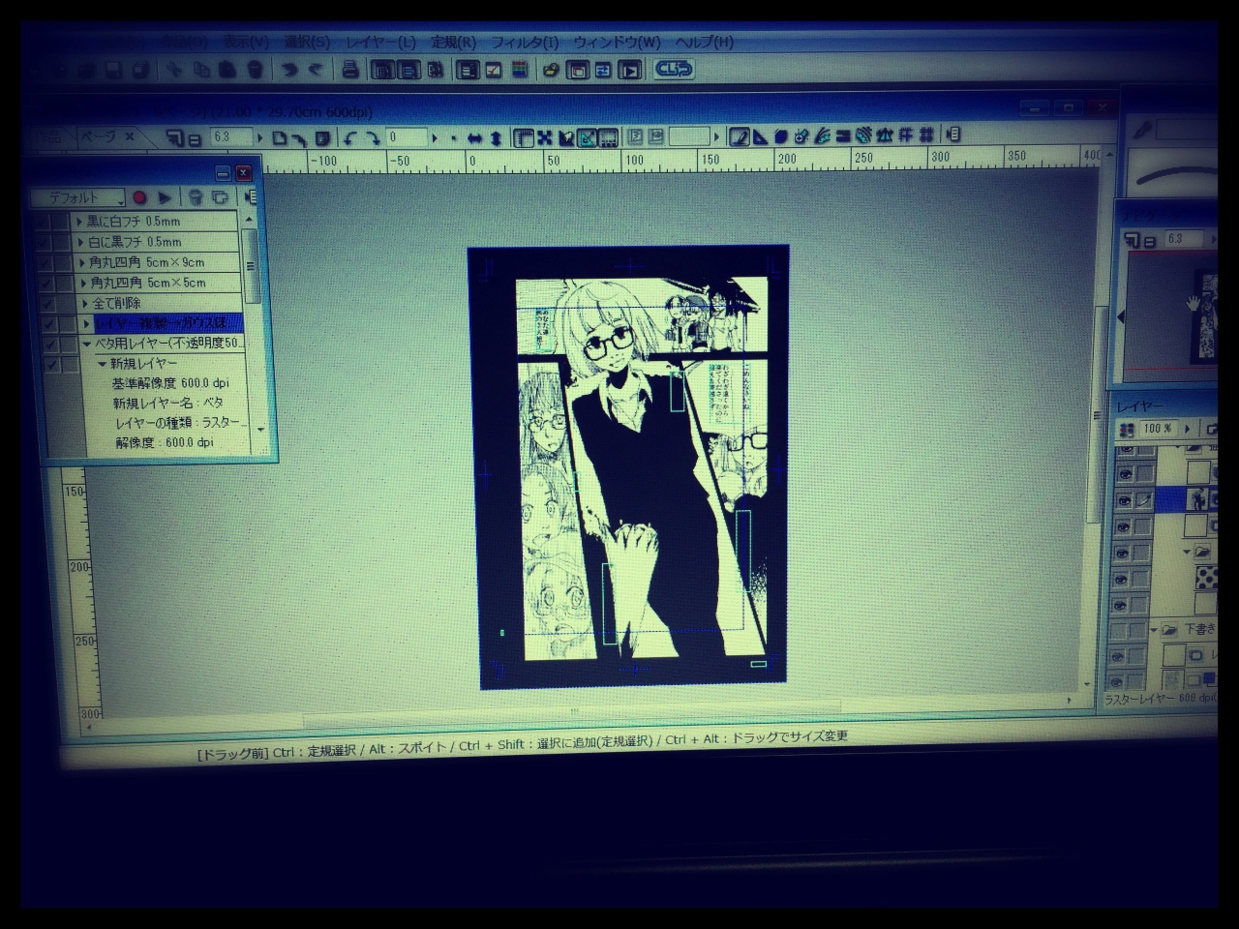
Task: Click the duplicate action set icon
Action: click(220, 197)
